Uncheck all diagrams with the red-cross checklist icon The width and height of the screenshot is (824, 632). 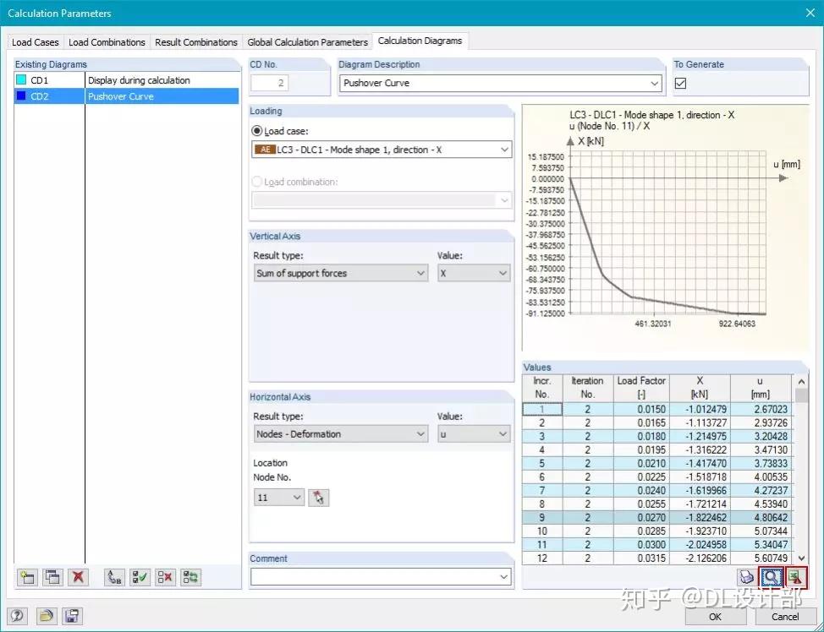click(x=165, y=577)
